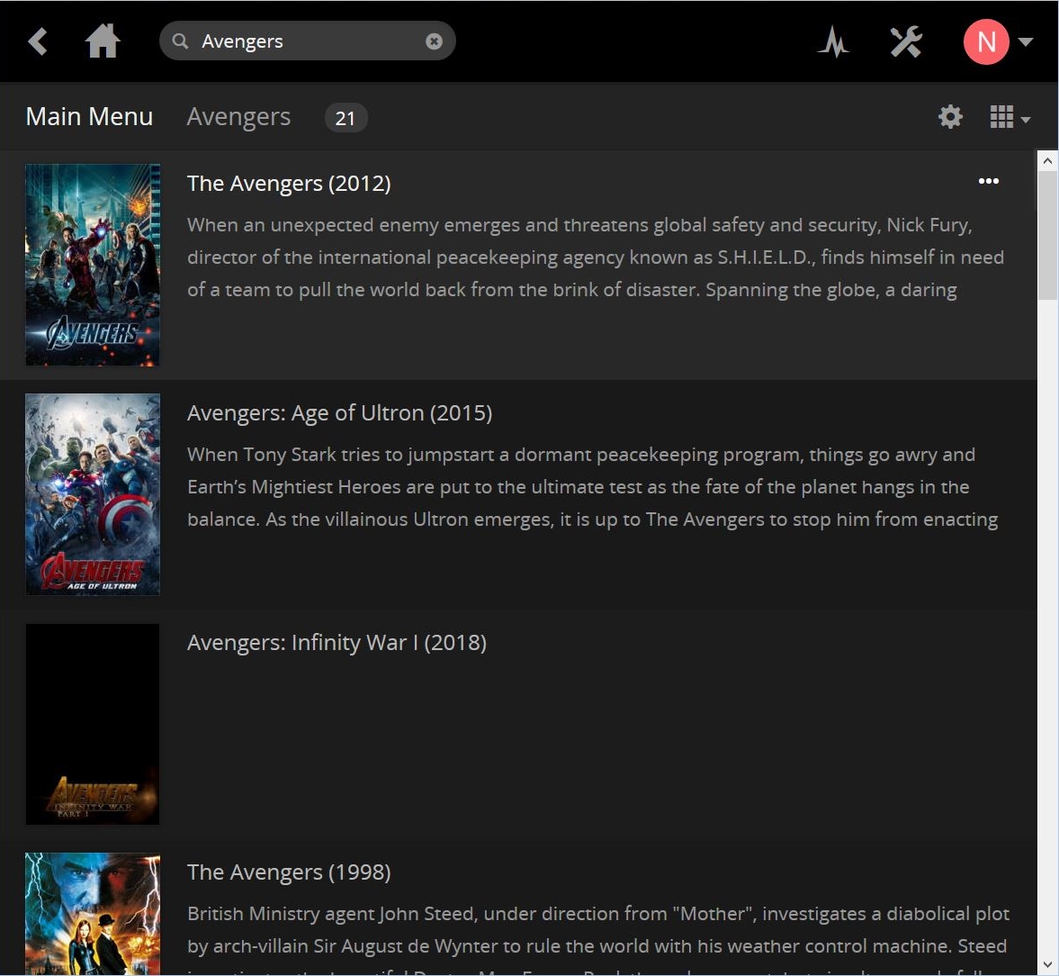
Task: Click the search magnifier icon
Action: pyautogui.click(x=180, y=41)
